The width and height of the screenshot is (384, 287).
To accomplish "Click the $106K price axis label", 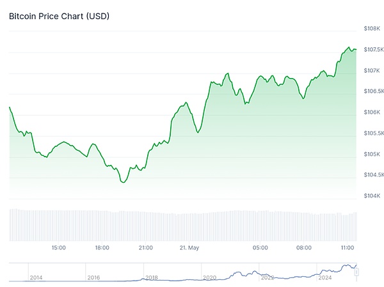I will click(x=372, y=112).
